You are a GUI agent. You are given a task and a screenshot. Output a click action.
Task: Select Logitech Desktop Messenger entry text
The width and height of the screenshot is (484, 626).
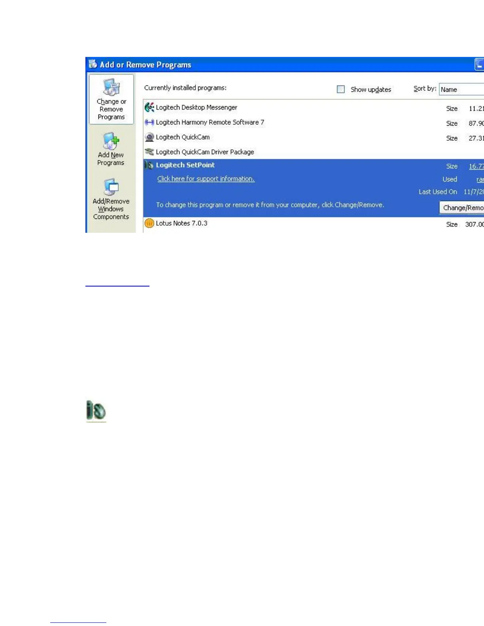(x=197, y=107)
